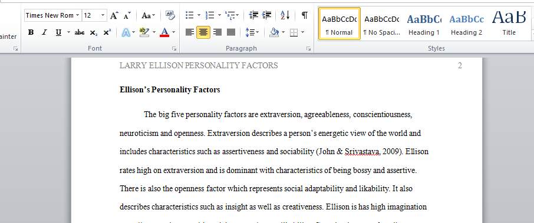Click the Increase Indent icon

[x=266, y=15]
